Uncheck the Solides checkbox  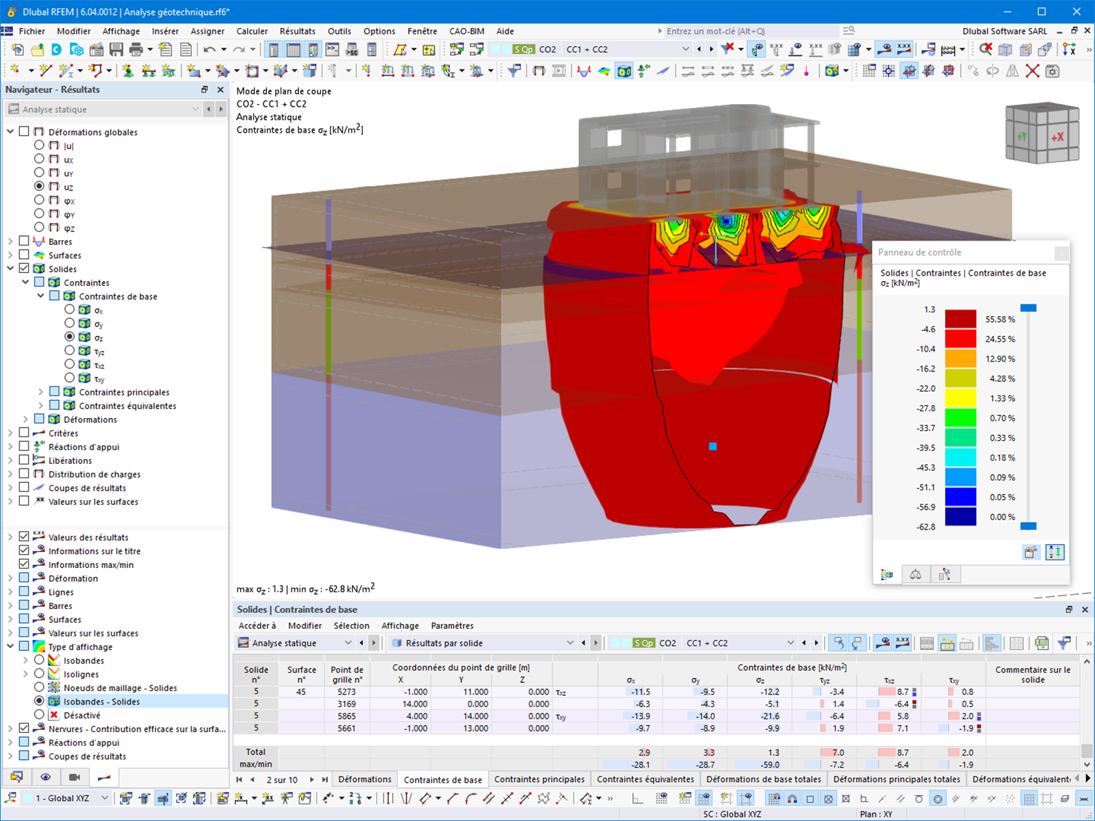25,268
